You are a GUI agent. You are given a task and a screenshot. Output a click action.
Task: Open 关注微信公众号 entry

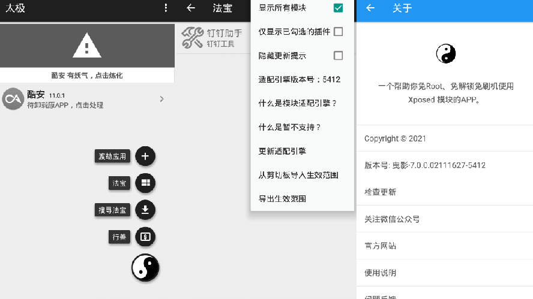[x=445, y=219]
